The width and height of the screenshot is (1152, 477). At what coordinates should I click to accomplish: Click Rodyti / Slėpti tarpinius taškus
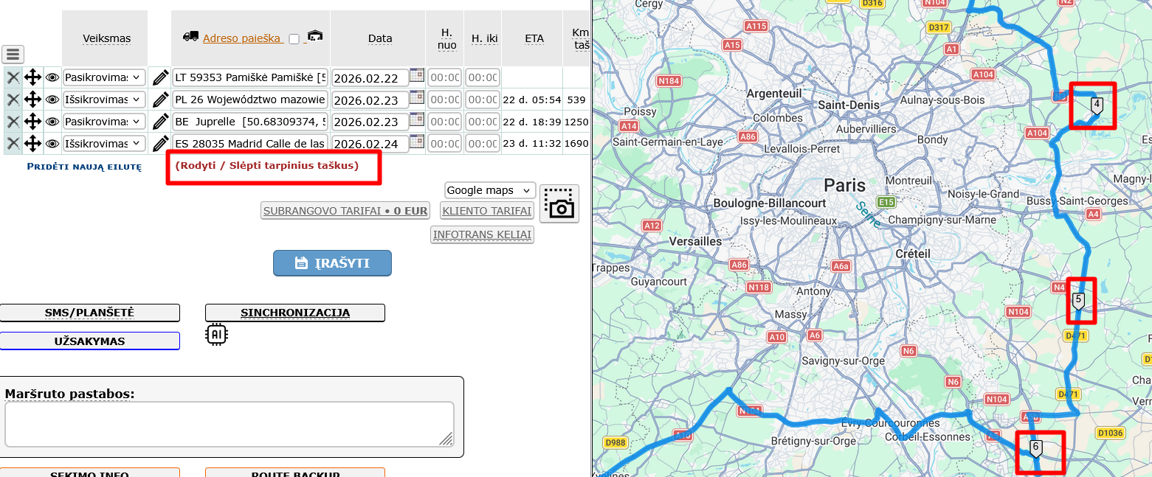267,166
